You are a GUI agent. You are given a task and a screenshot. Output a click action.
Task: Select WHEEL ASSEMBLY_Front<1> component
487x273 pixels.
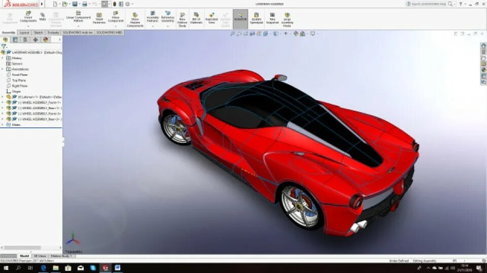point(34,103)
